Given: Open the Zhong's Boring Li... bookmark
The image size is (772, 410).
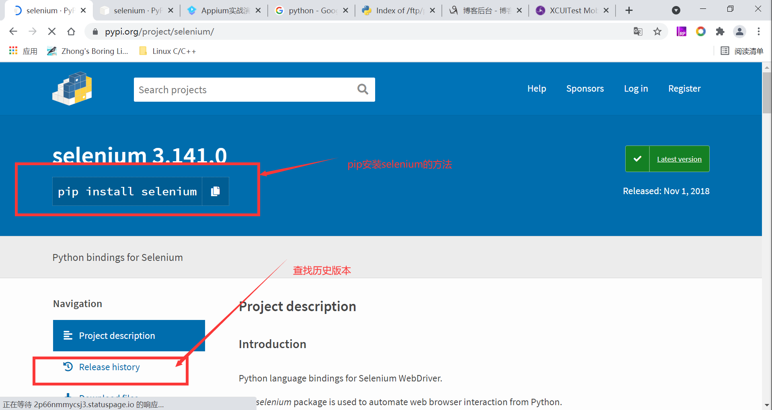Looking at the screenshot, I should tap(87, 51).
